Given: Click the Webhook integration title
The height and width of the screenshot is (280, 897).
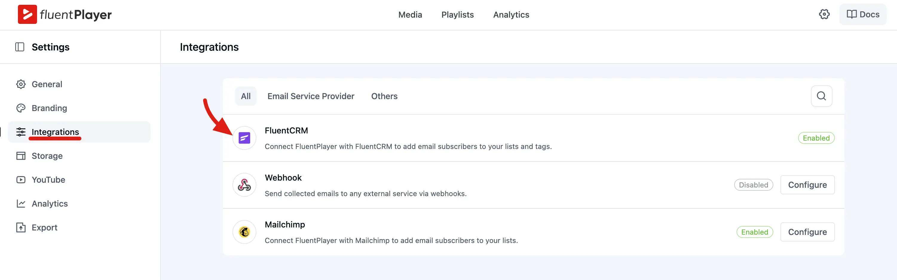Looking at the screenshot, I should pyautogui.click(x=283, y=178).
